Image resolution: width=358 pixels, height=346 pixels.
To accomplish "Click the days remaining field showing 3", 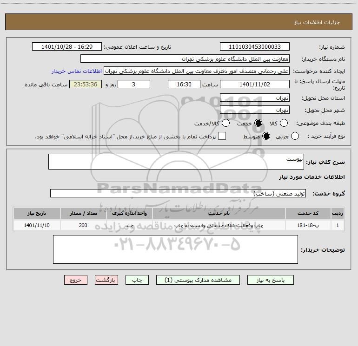I will 134,84.
